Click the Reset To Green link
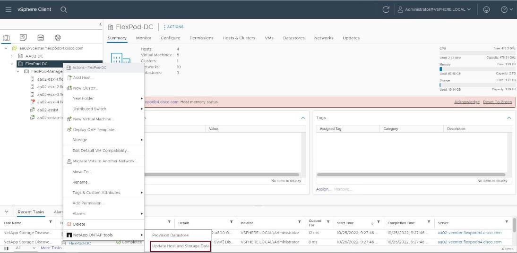The width and height of the screenshot is (517, 253). pyautogui.click(x=497, y=102)
